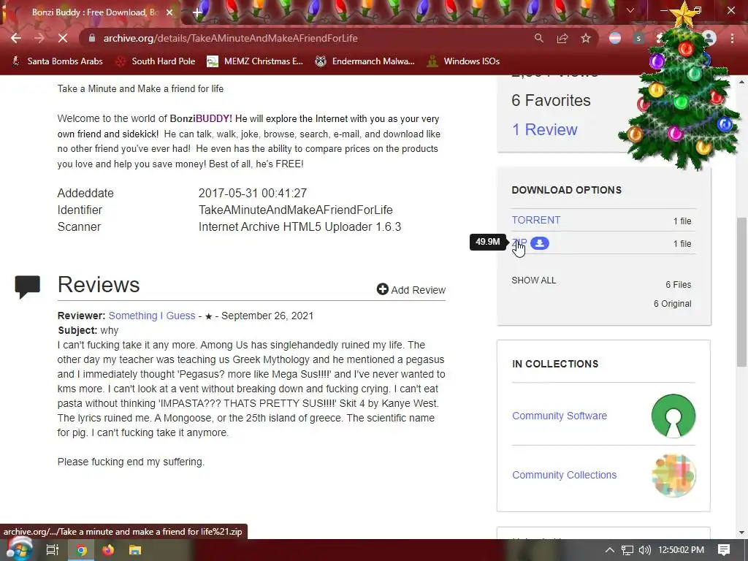Click the IN COLLECTIONS heading
Viewport: 748px width, 561px height.
click(555, 364)
